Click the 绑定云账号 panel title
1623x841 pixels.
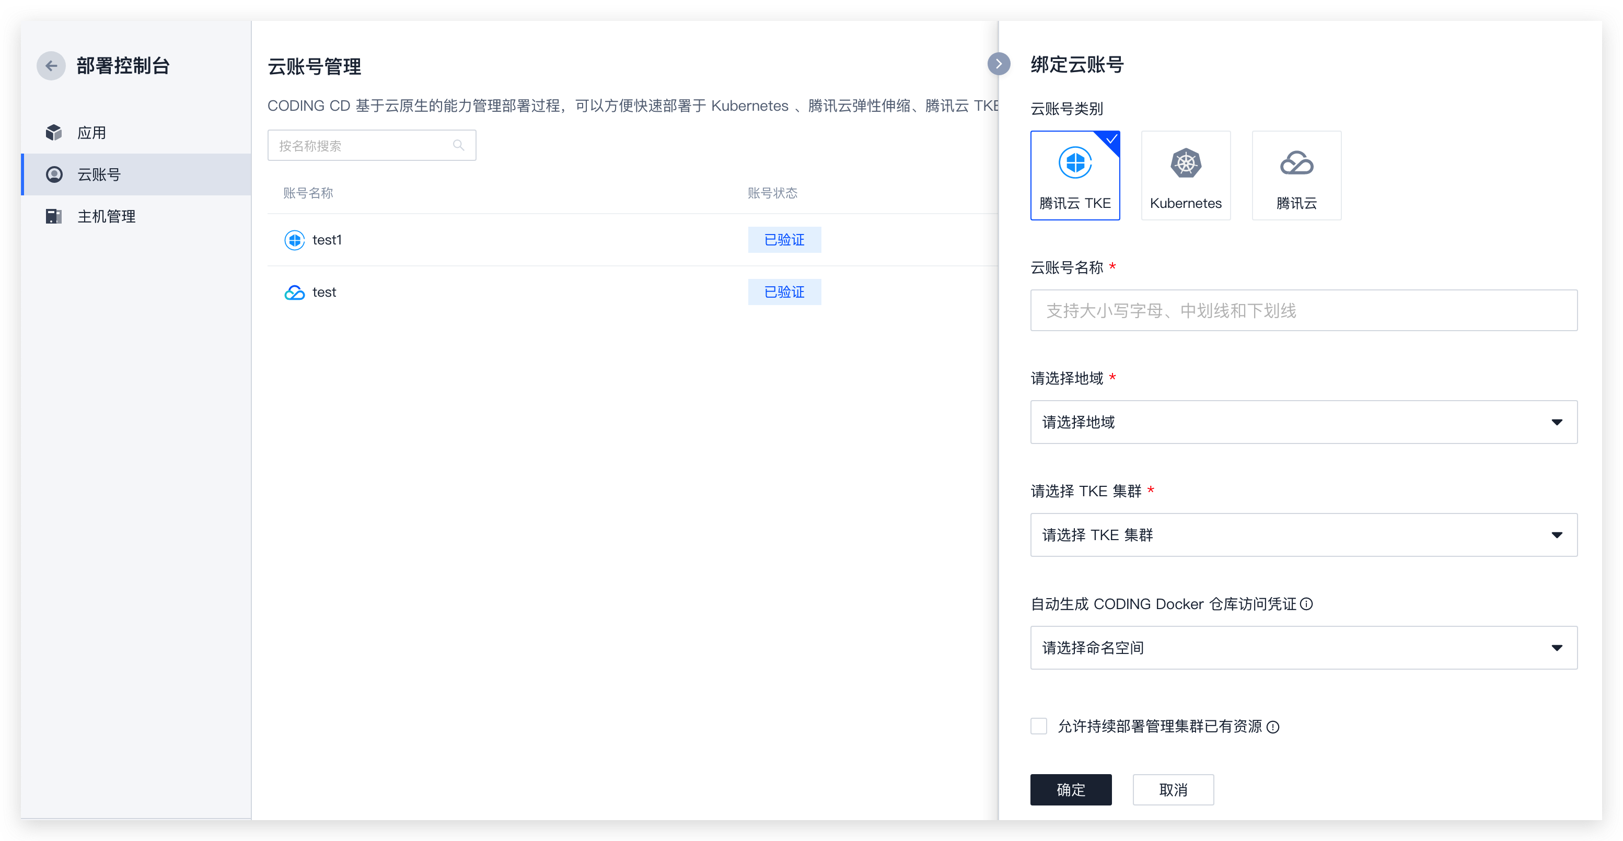(1077, 64)
